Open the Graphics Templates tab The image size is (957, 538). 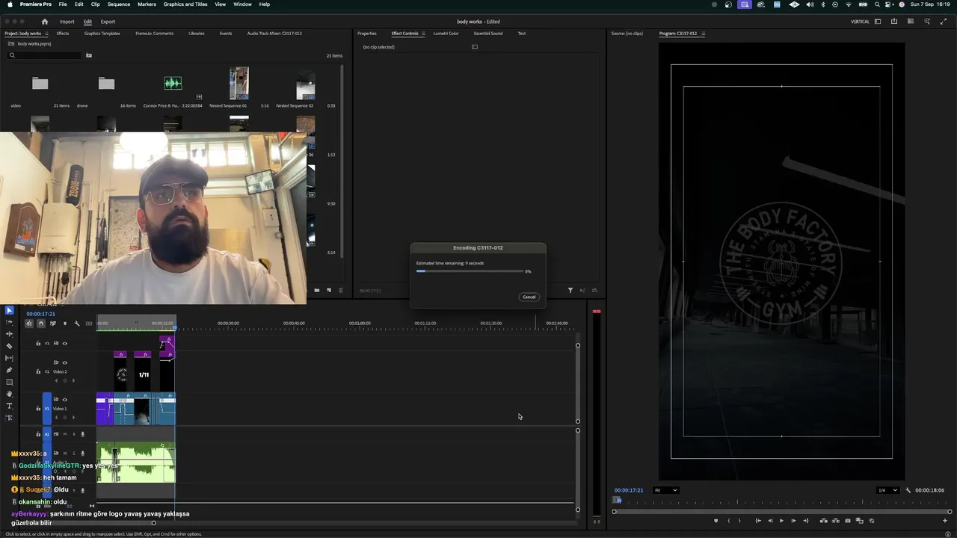[x=102, y=34]
